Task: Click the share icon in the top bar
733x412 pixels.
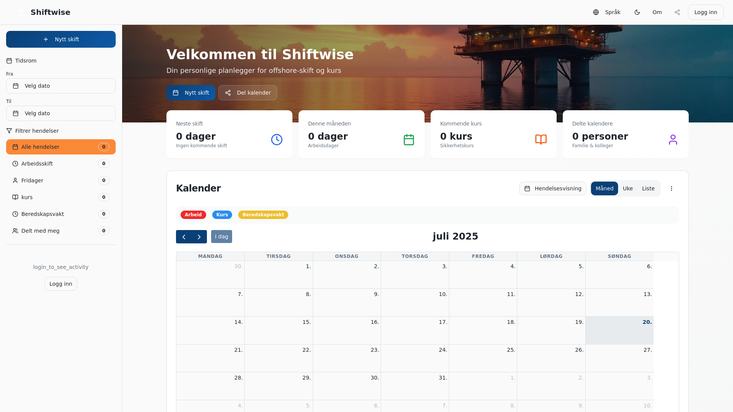Action: (677, 12)
